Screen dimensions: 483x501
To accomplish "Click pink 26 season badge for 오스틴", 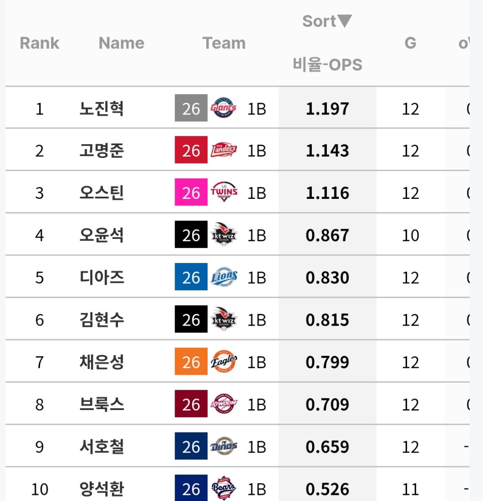I will (x=191, y=192).
